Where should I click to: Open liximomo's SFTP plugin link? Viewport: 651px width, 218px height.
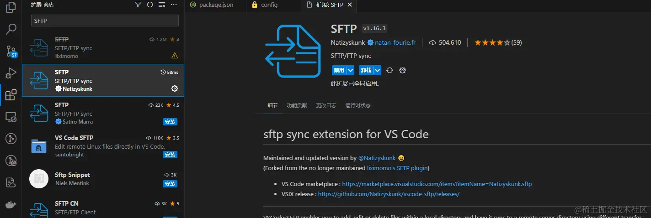397,168
